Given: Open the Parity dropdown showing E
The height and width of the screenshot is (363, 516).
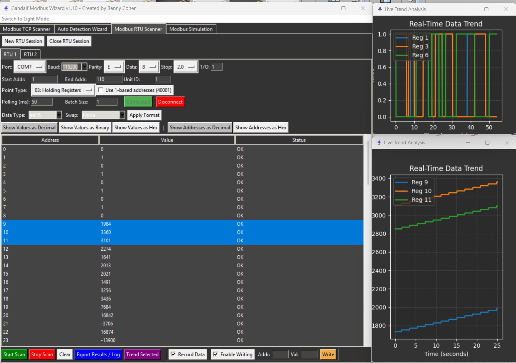Looking at the screenshot, I should (x=114, y=67).
